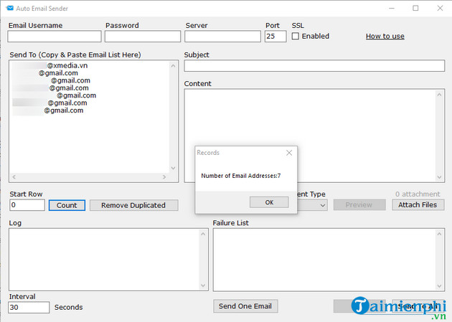This screenshot has height=322, width=452.
Task: Minimize the Auto Email Sender window
Action: pos(392,9)
